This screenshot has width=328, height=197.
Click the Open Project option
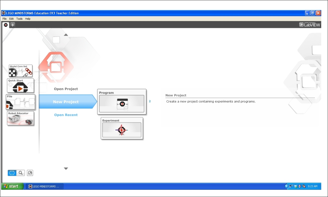coord(66,89)
